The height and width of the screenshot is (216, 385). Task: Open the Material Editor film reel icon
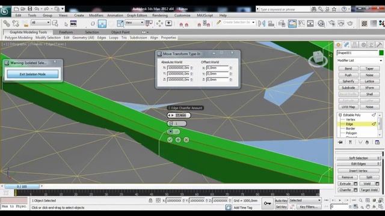[x=321, y=23]
